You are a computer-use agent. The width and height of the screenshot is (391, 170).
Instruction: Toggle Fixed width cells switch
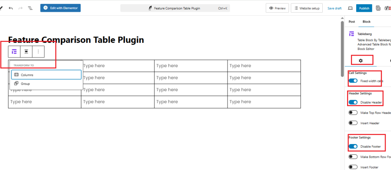coord(353,81)
